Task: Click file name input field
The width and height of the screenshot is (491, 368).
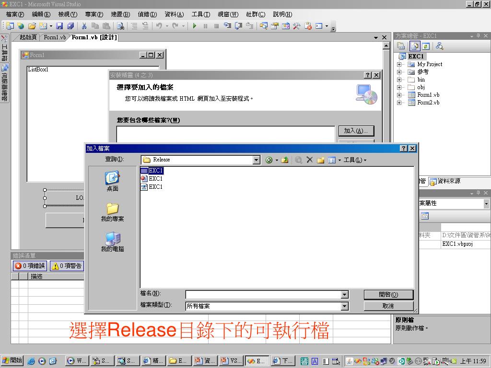Action: click(x=263, y=295)
